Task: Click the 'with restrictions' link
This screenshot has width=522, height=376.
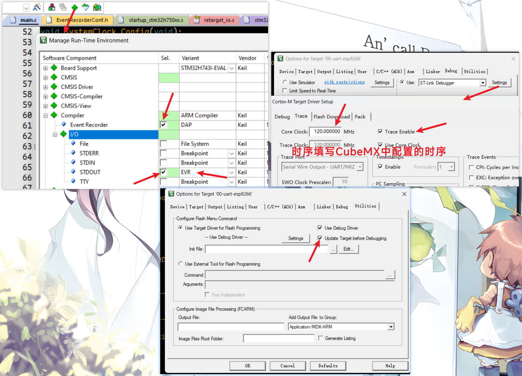Action: tap(344, 82)
